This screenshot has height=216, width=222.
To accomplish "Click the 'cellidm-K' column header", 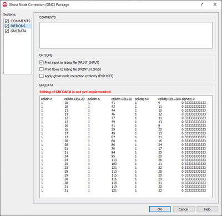I will tap(94, 99).
